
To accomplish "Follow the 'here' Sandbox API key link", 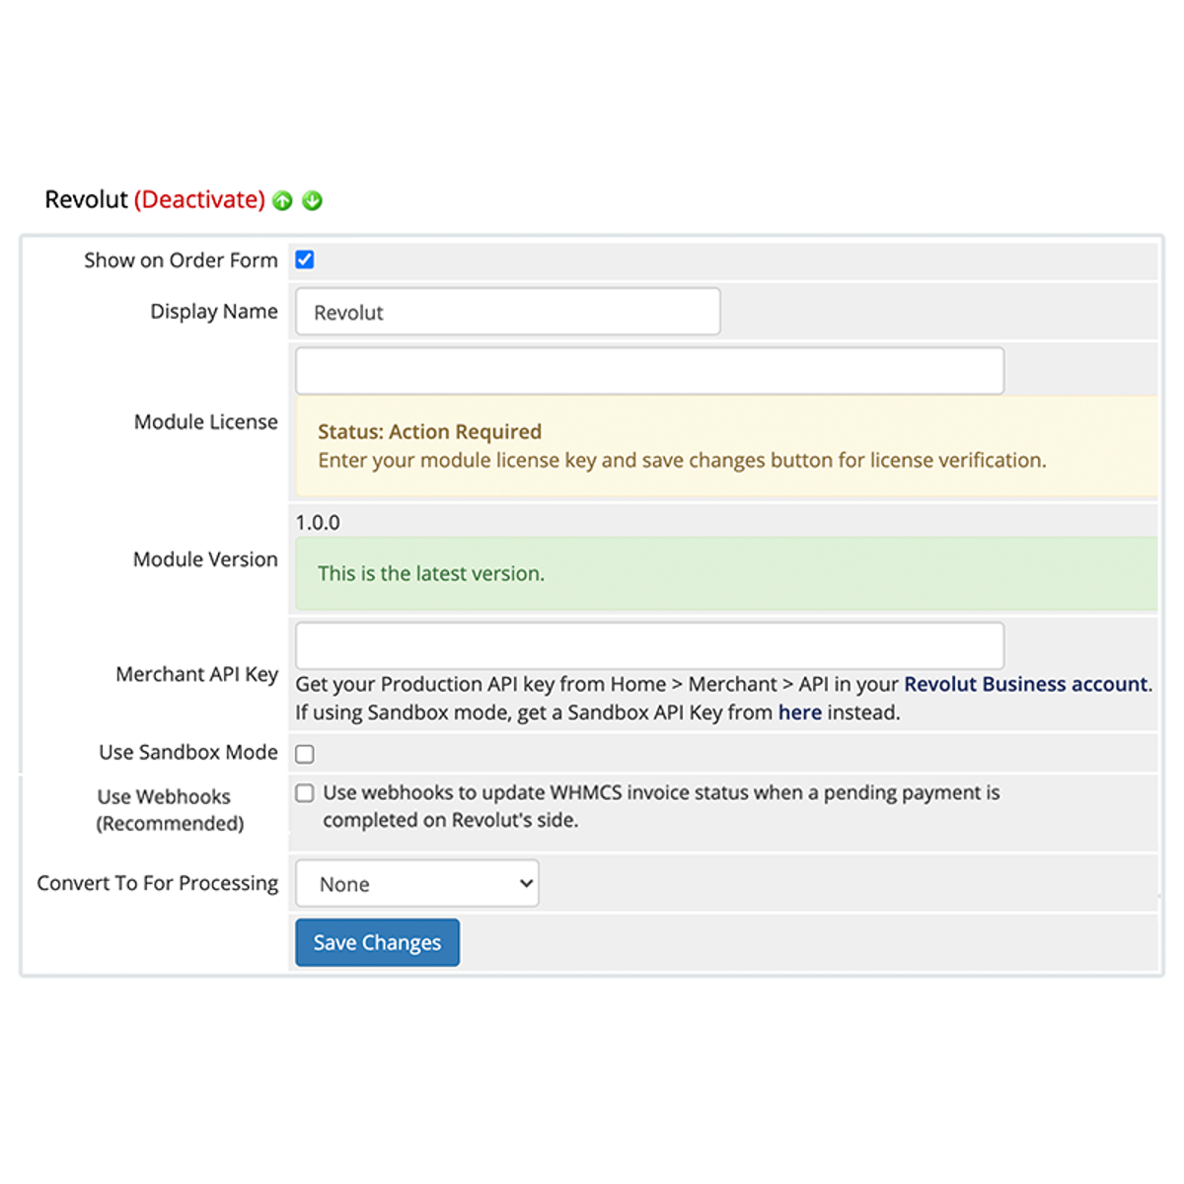I will click(799, 712).
